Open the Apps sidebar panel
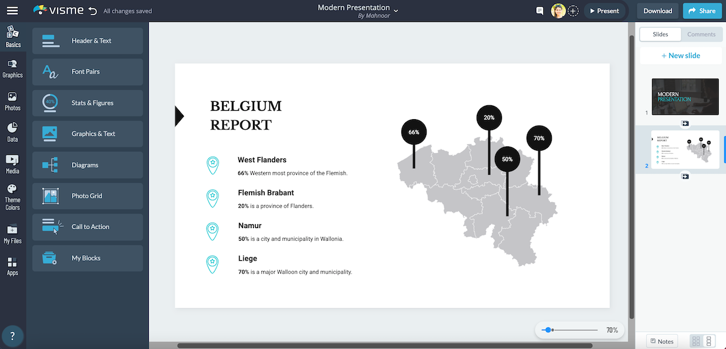726x349 pixels. click(13, 266)
